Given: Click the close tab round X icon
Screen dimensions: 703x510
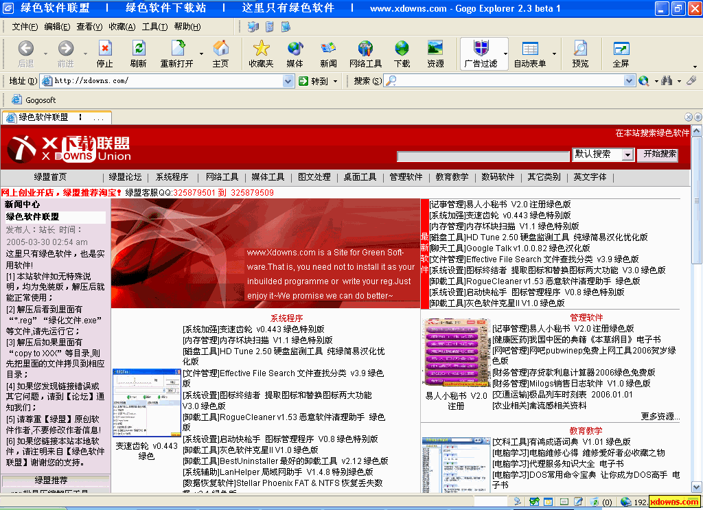Looking at the screenshot, I should 689,117.
